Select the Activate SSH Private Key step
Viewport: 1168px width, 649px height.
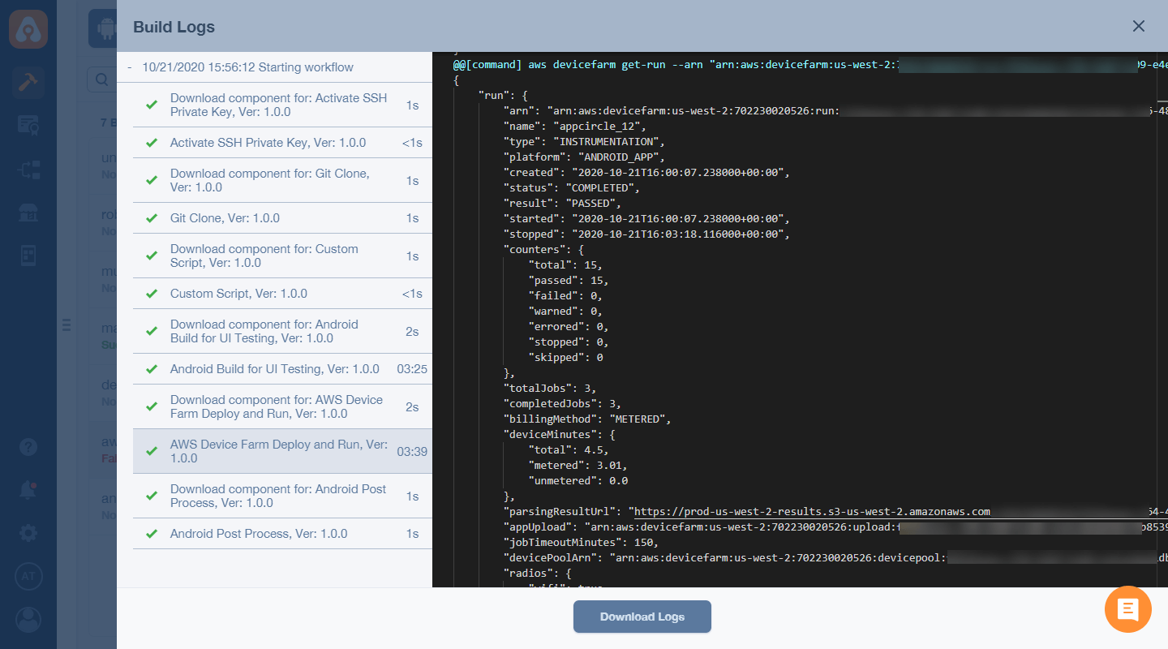282,143
